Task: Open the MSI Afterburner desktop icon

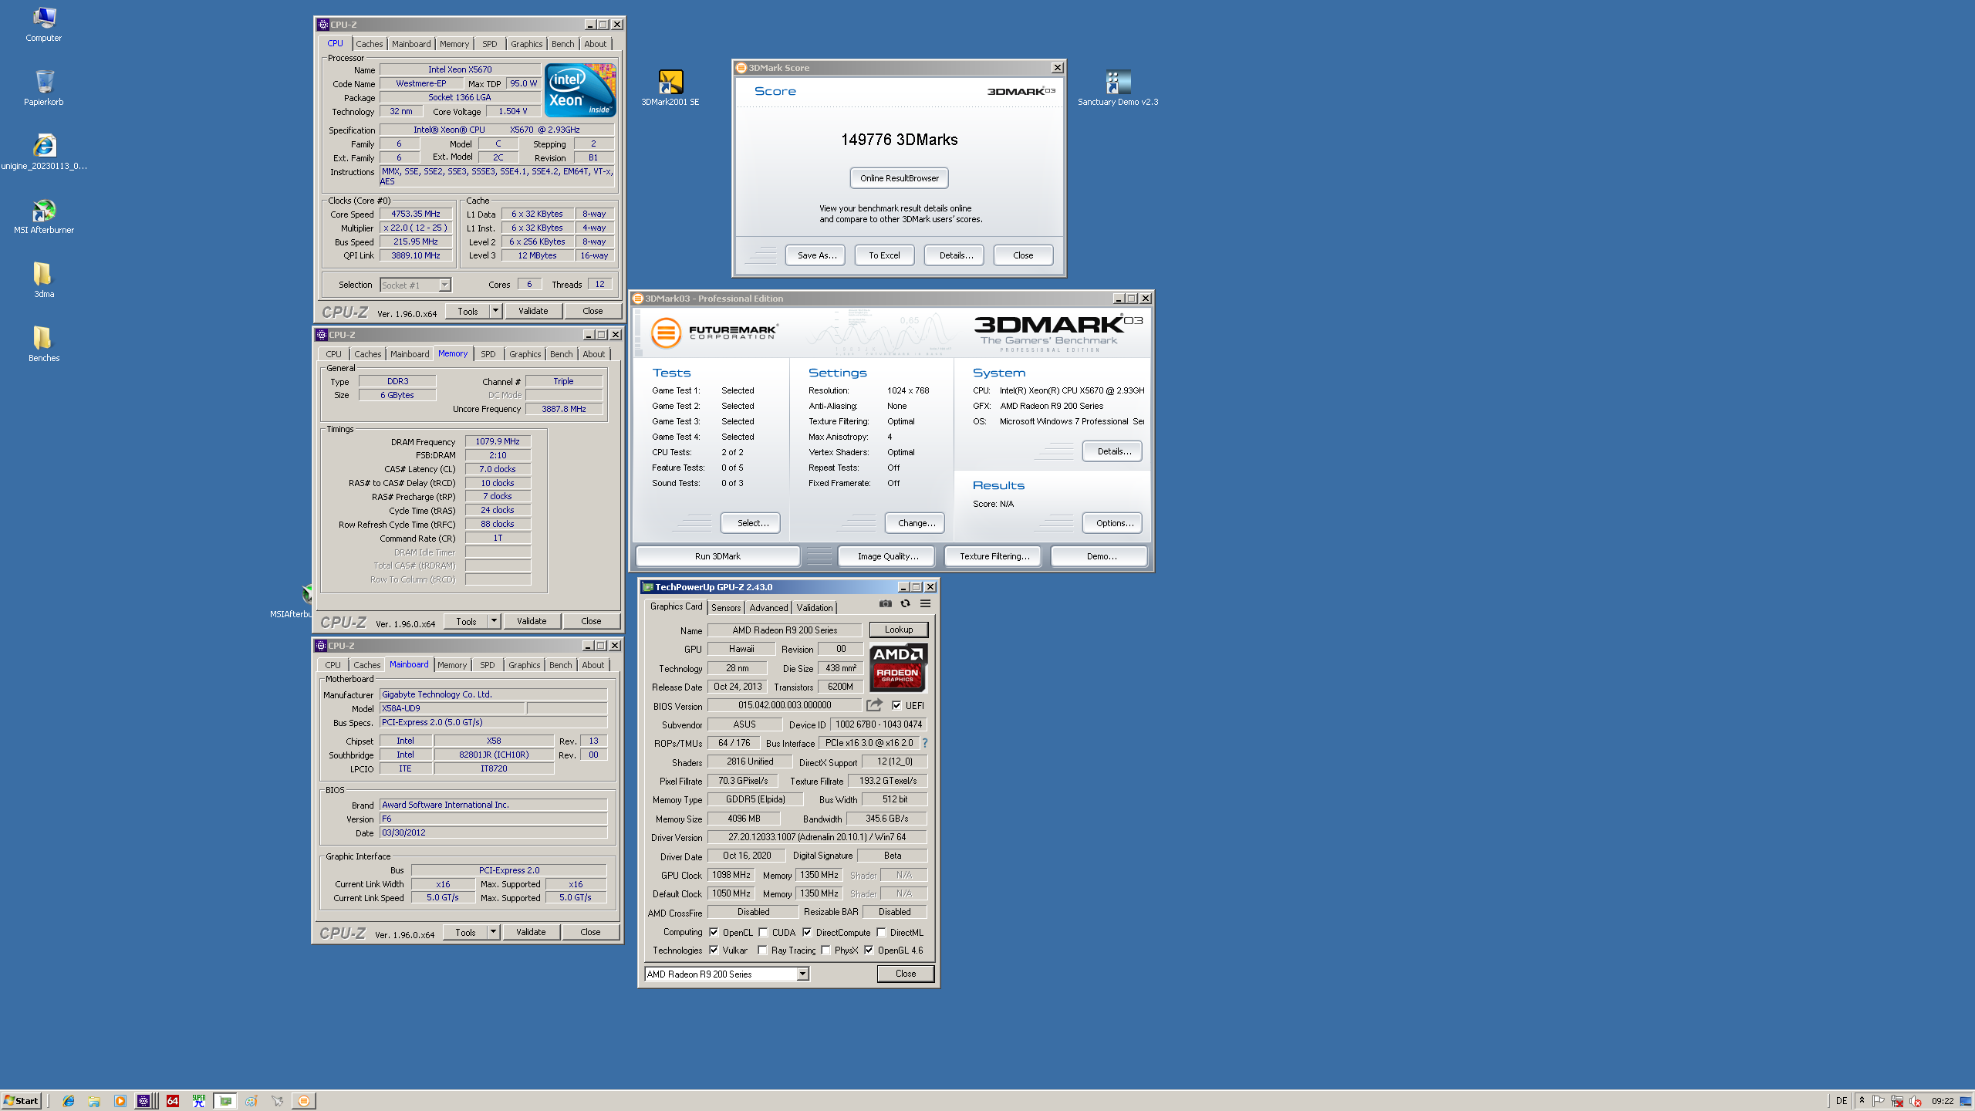Action: tap(44, 211)
